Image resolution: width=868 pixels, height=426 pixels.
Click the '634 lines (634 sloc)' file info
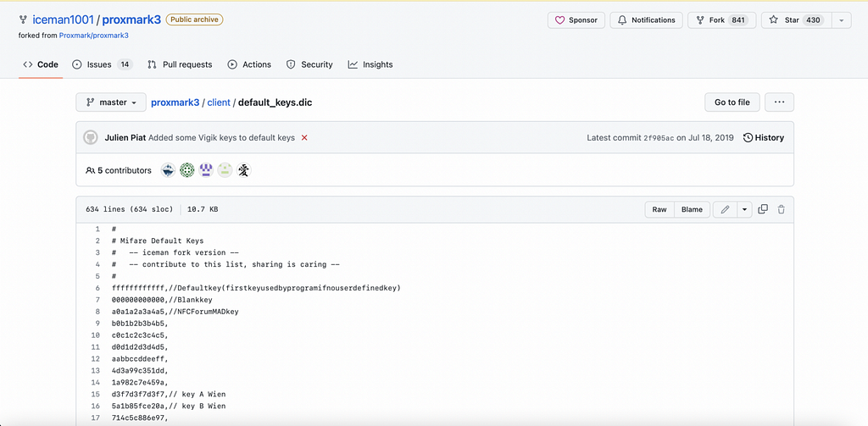[130, 210]
